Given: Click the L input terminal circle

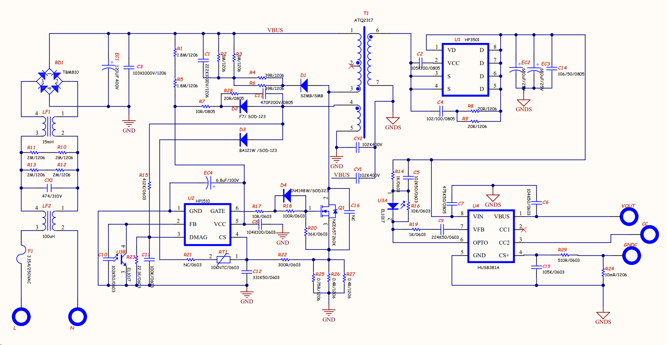Looking at the screenshot, I should [x=21, y=316].
